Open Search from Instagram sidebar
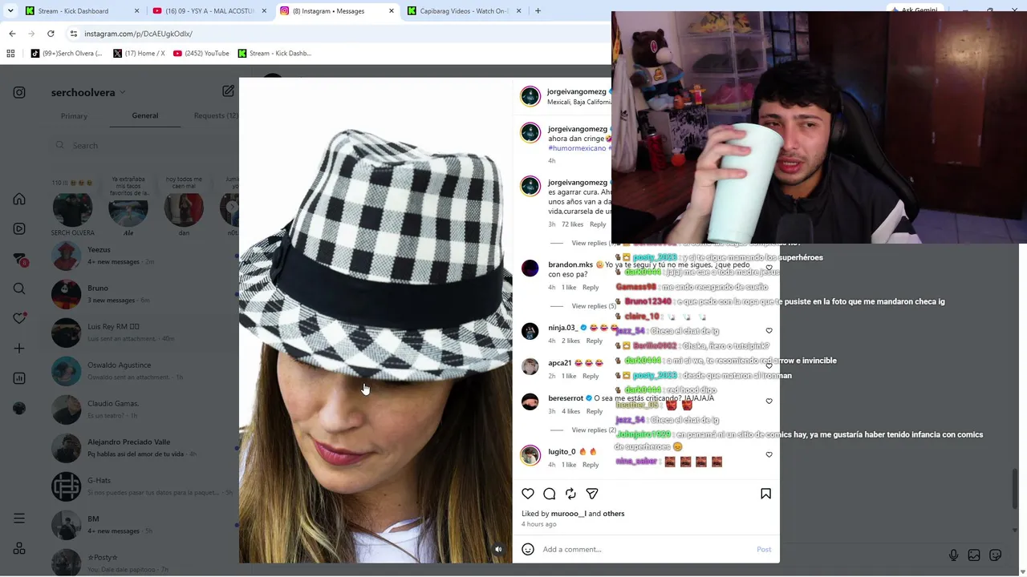This screenshot has height=577, width=1027. (x=19, y=288)
